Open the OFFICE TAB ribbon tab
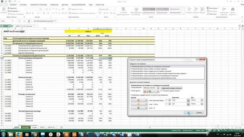 point(100,5)
